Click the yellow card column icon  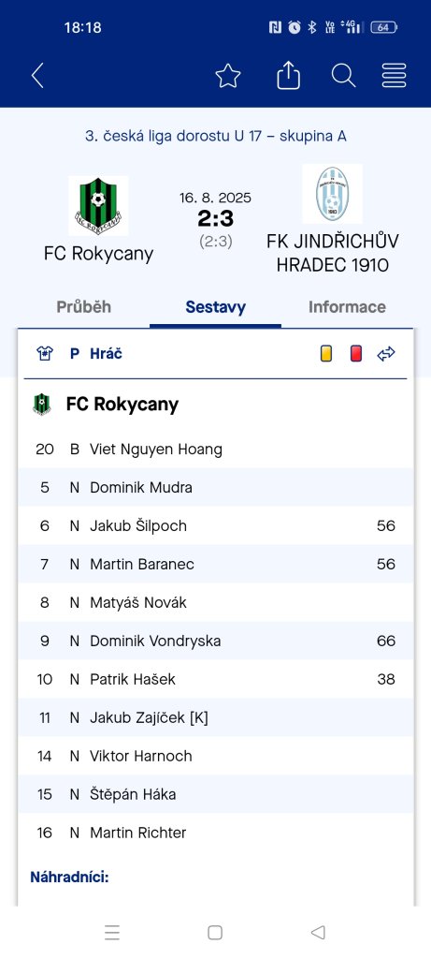coord(326,353)
